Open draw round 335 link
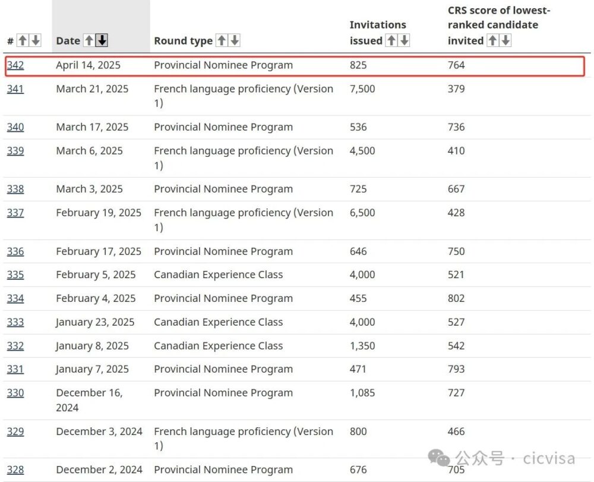 (15, 275)
